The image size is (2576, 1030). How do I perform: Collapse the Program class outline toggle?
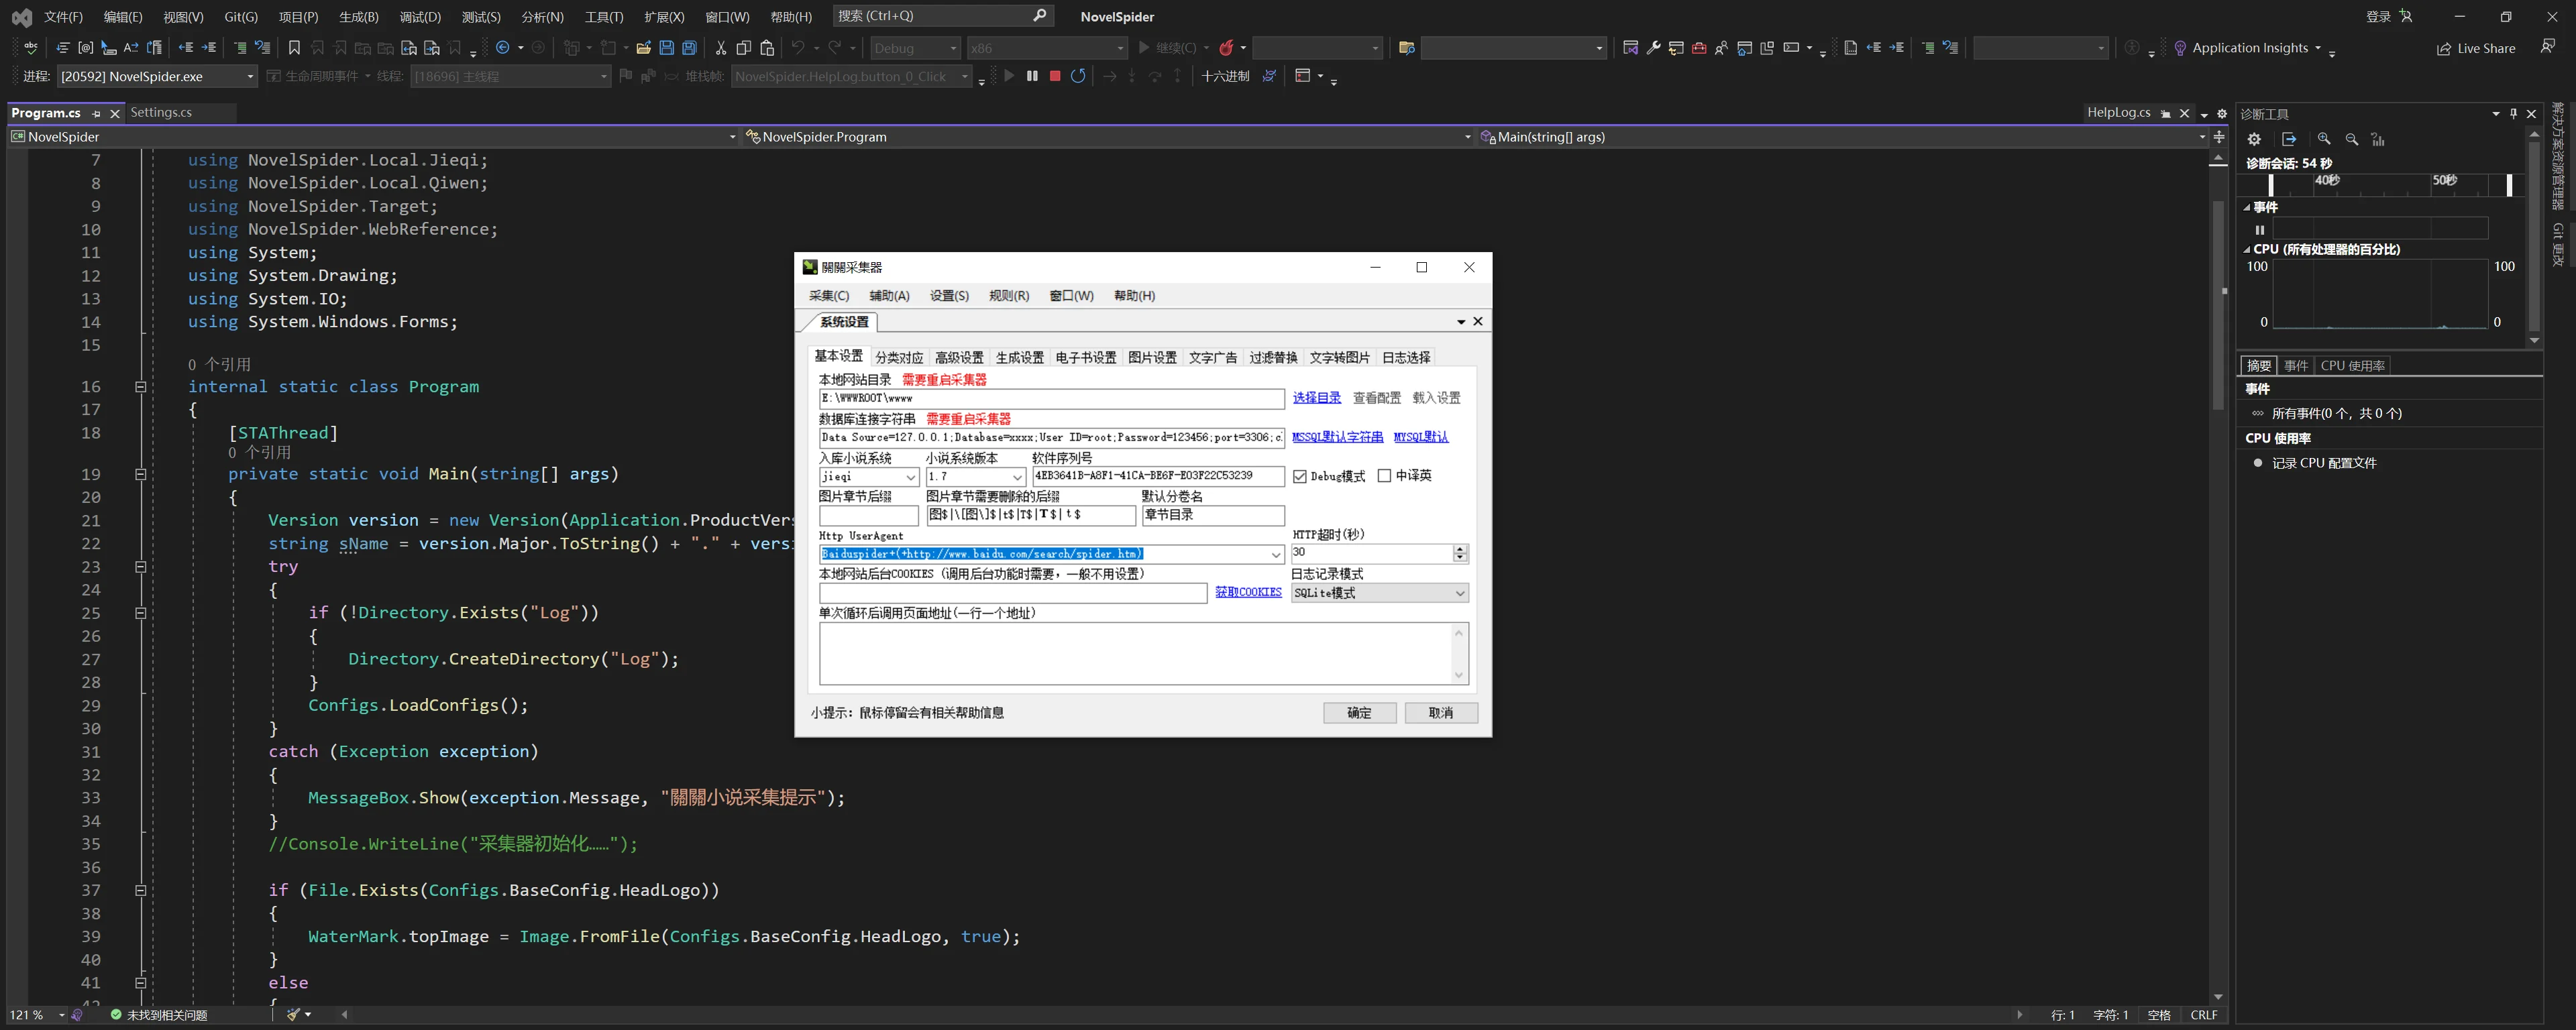tap(140, 387)
